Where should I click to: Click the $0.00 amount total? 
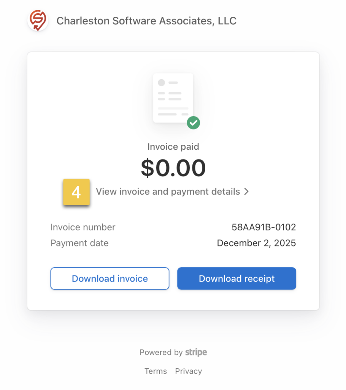tap(173, 168)
